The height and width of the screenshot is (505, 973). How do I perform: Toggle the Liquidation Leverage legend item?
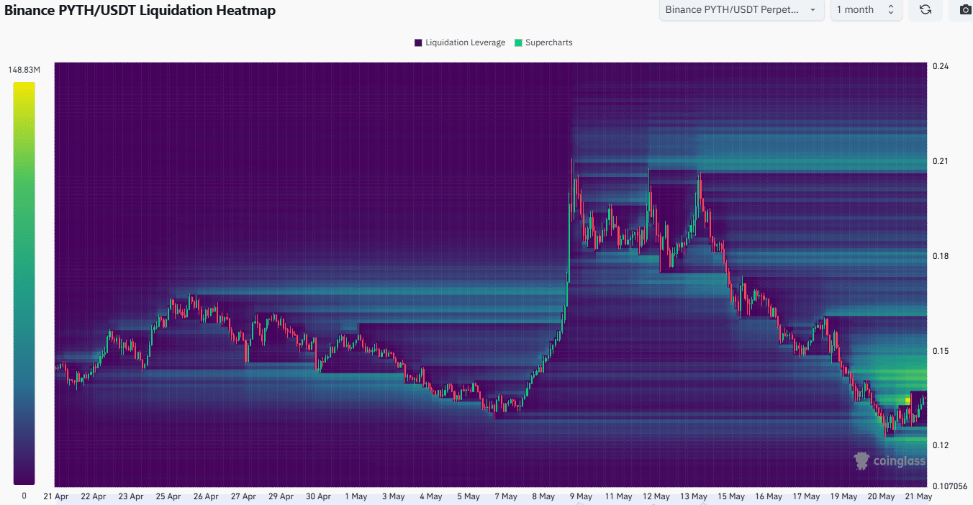tap(460, 42)
